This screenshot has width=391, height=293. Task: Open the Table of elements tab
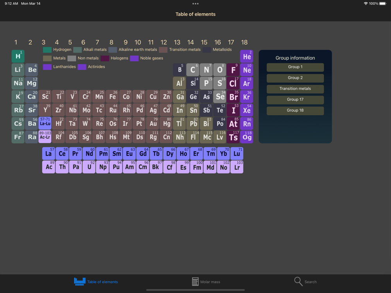96,282
